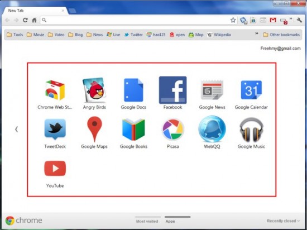Open the Movie bookmarks folder
Screen dimensions: 307x230
35,35
